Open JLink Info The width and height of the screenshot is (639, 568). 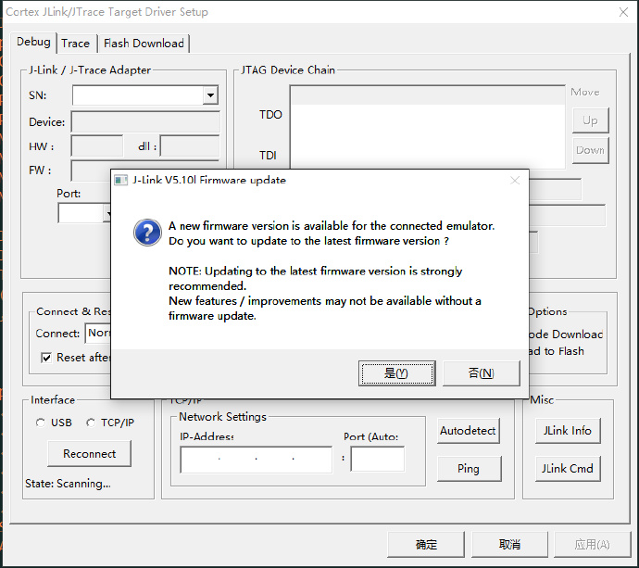coord(568,431)
